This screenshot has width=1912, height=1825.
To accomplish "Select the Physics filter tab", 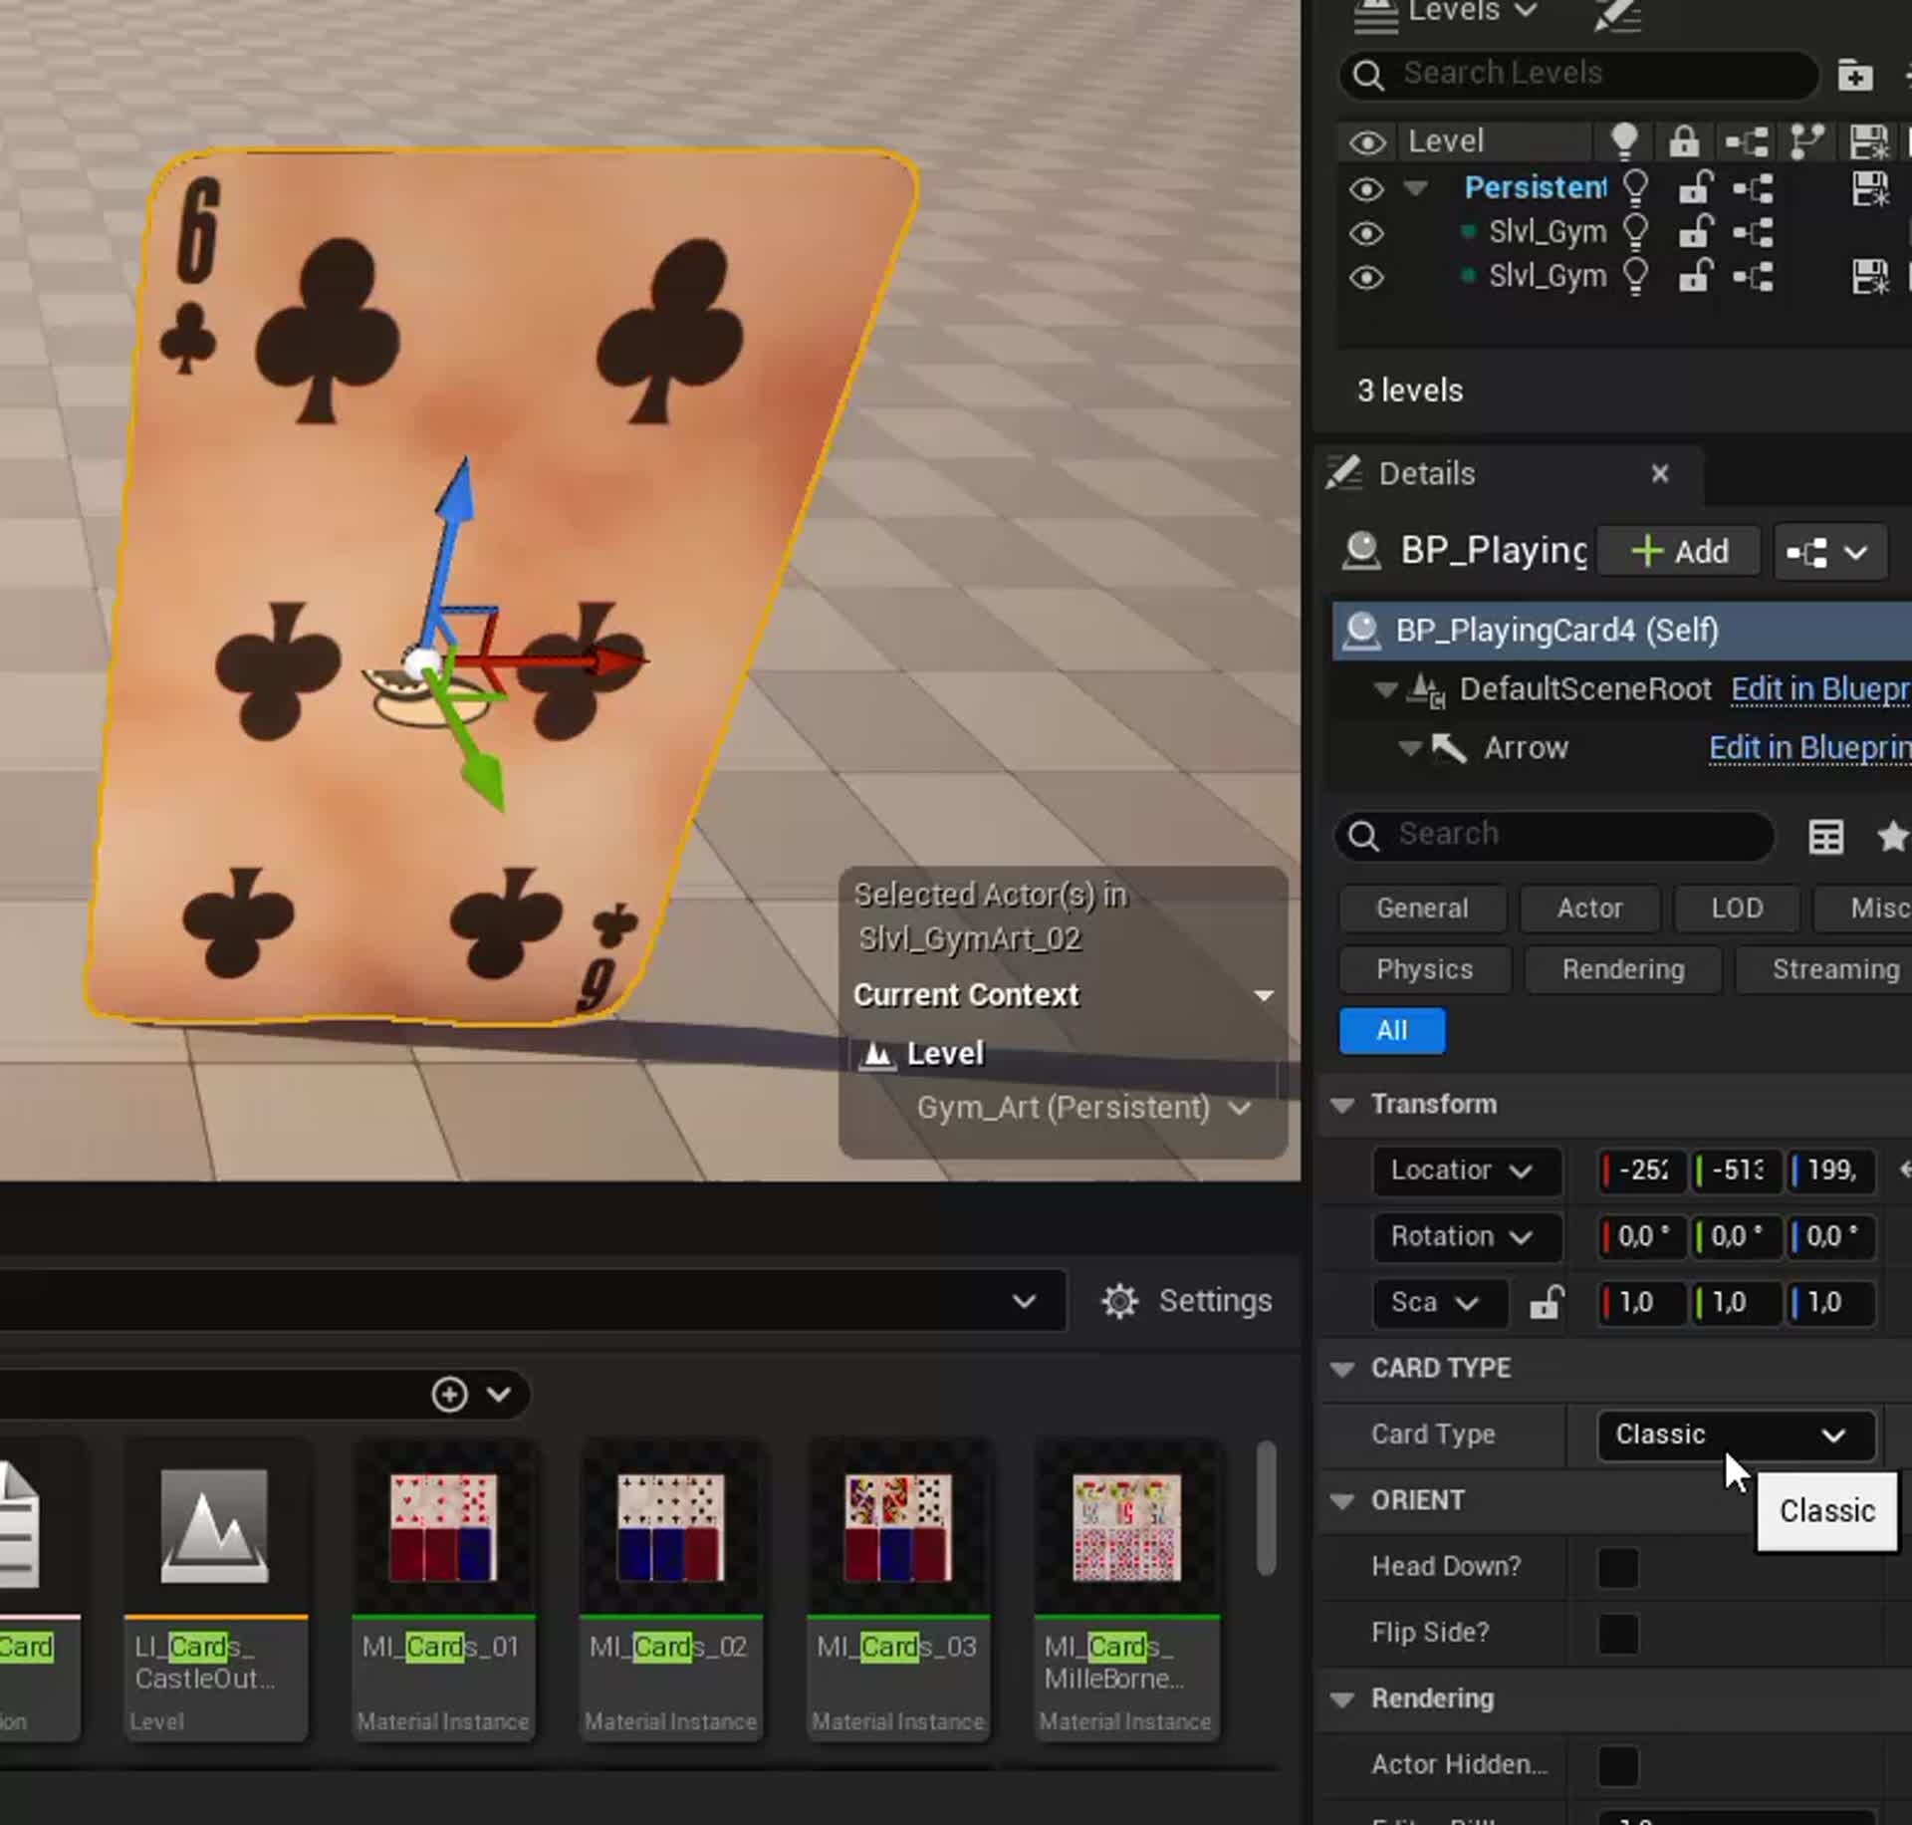I will [x=1423, y=969].
